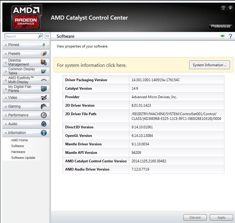Expand the Performance section

[26, 115]
